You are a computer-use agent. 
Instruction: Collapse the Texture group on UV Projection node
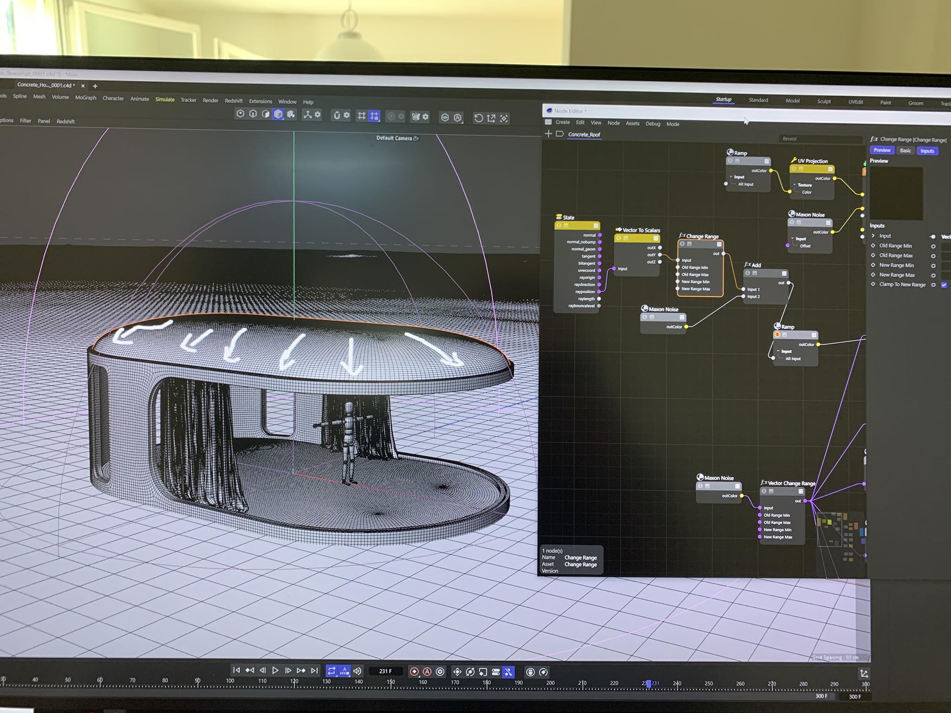[x=795, y=185]
